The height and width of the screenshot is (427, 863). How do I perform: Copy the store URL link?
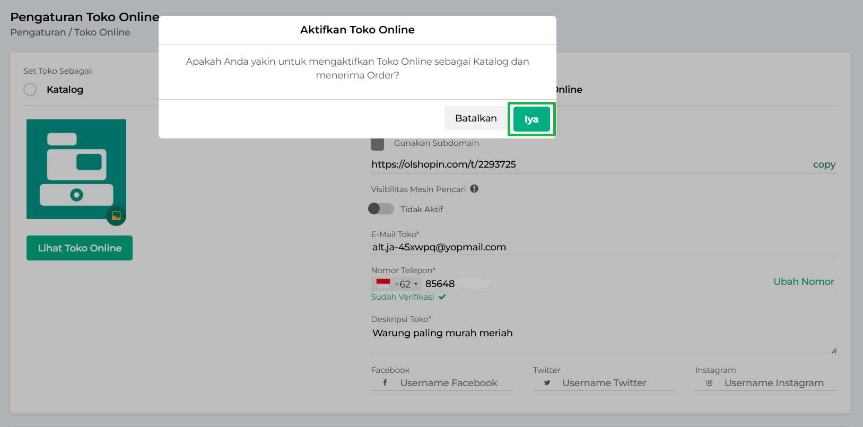[x=824, y=164]
